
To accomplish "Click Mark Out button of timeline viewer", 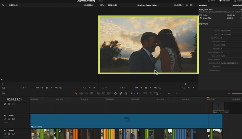I will tap(193, 88).
